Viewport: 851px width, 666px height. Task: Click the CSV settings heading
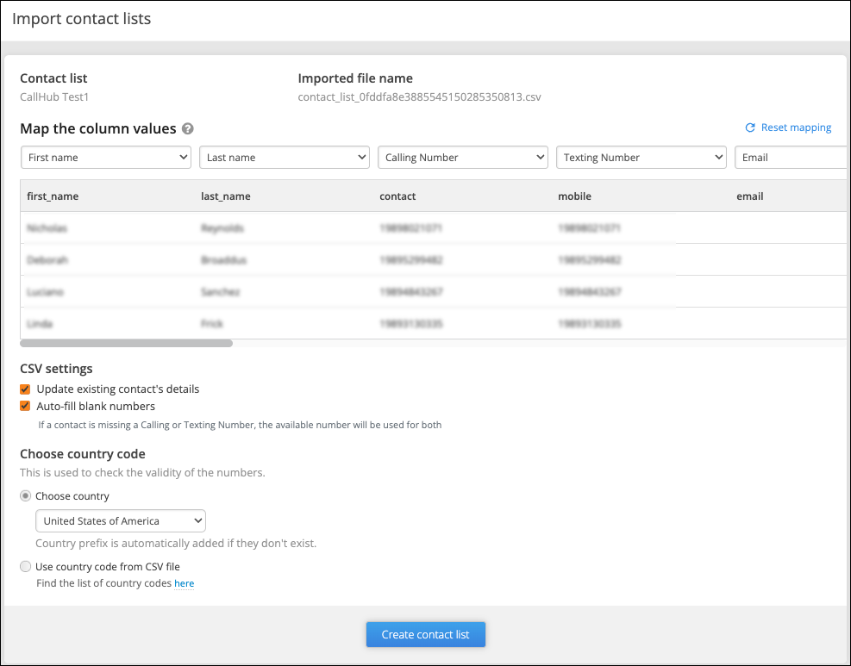click(x=56, y=368)
